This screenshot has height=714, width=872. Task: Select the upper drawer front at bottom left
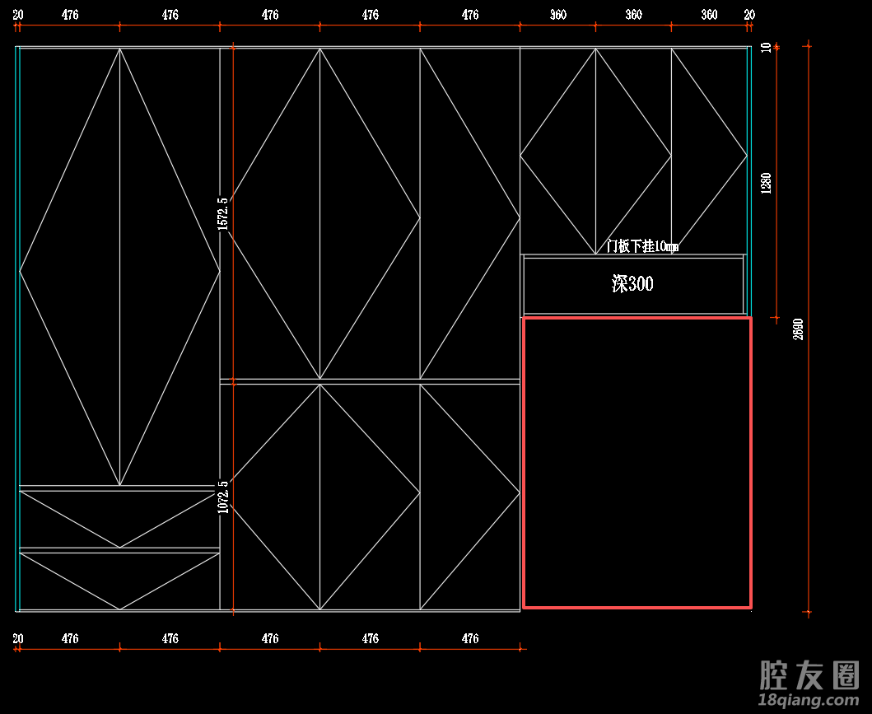(119, 519)
